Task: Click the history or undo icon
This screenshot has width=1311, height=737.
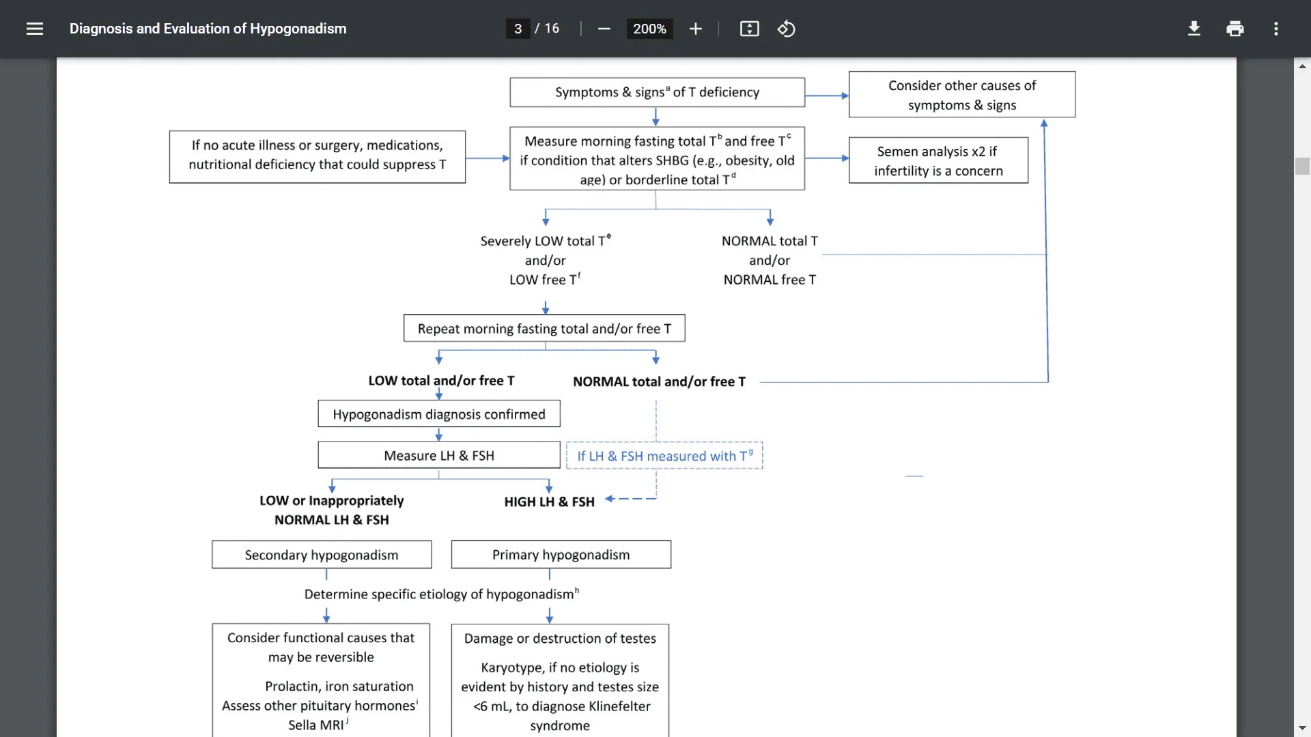Action: 785,28
